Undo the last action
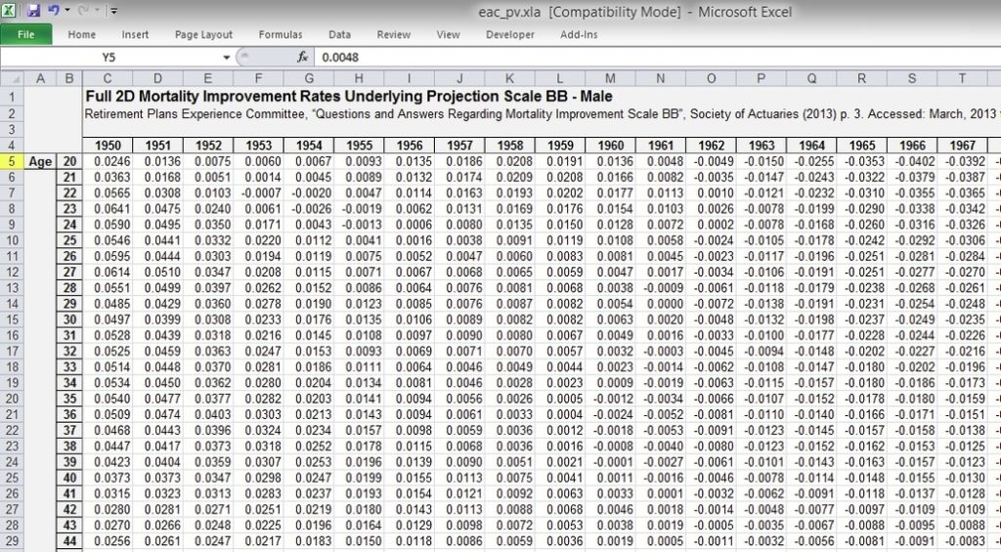This screenshot has height=552, width=1001. 54,10
